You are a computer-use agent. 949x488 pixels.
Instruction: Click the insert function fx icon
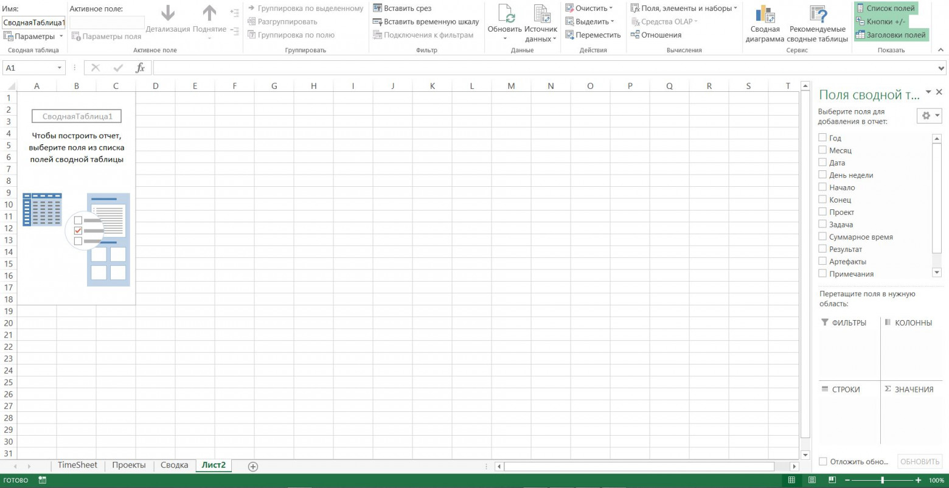click(140, 68)
